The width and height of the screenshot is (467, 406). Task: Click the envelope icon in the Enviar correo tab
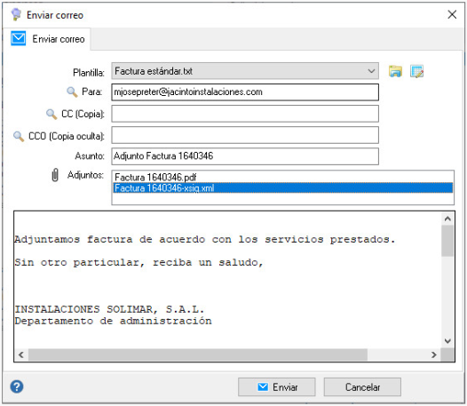point(18,38)
